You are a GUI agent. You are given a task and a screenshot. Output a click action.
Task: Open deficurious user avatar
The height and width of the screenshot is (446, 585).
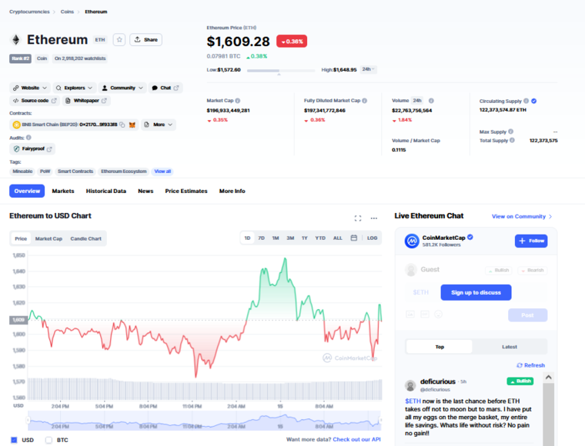410,385
